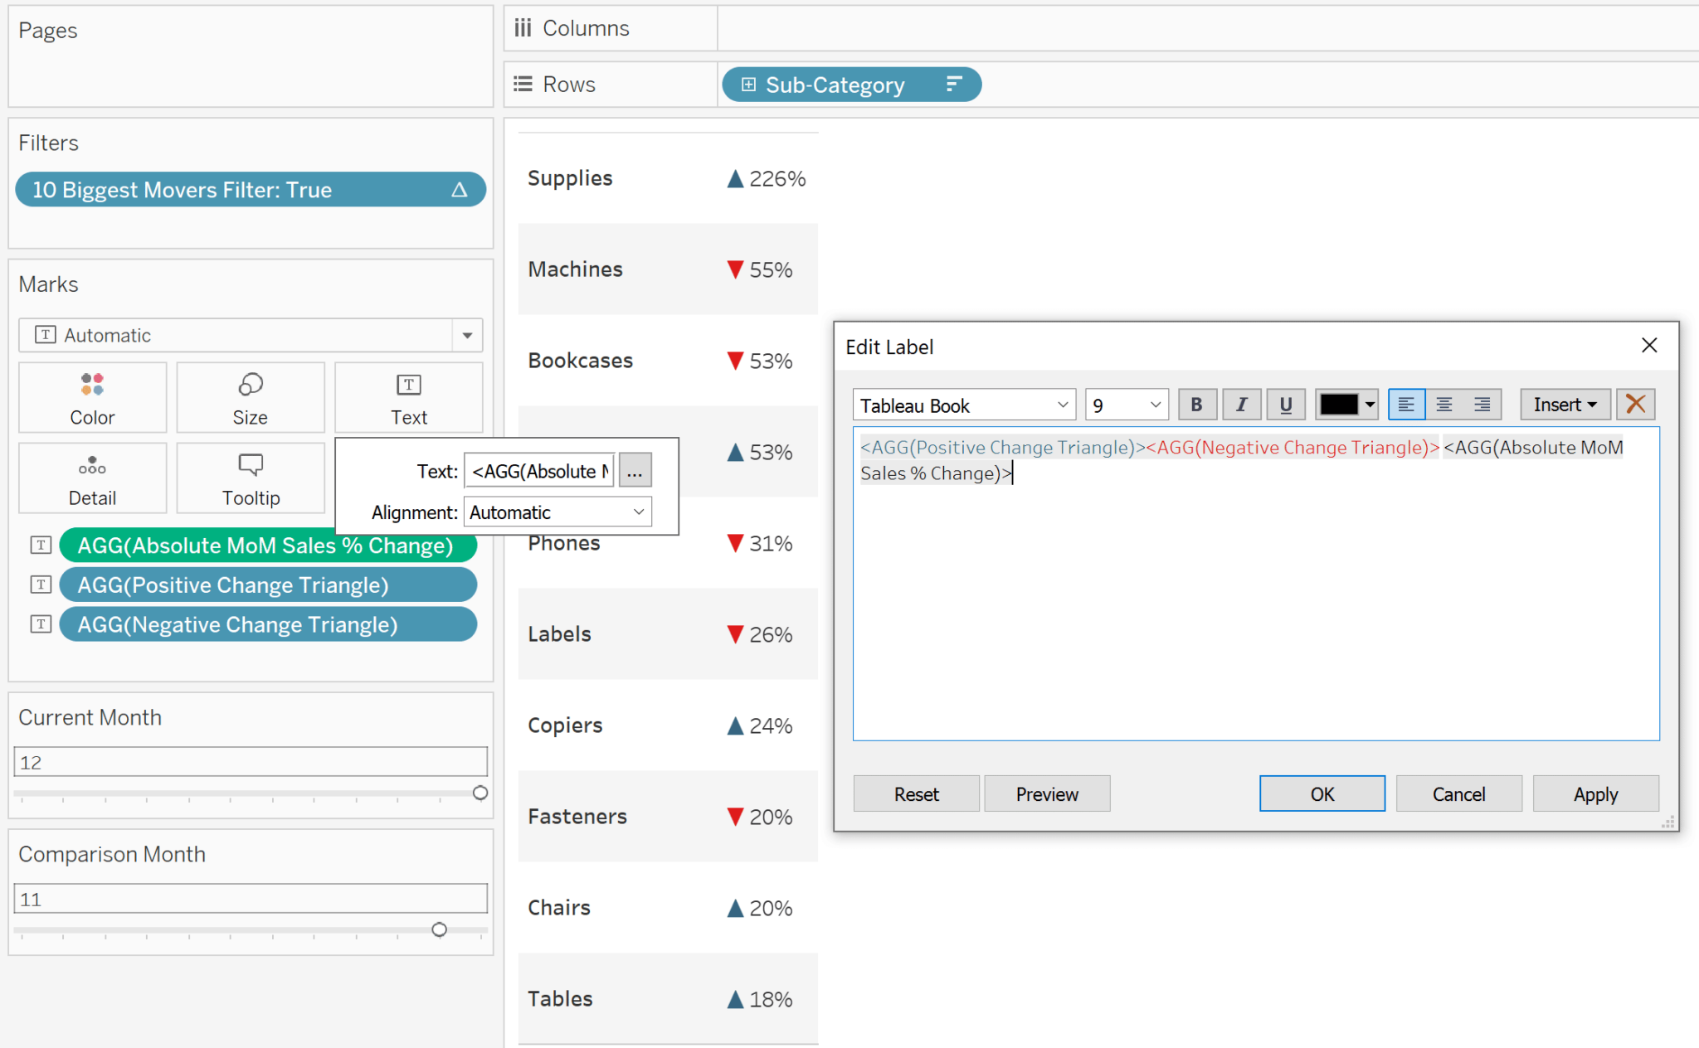This screenshot has height=1048, width=1699.
Task: Click the Comparison Month value field
Action: pos(250,898)
